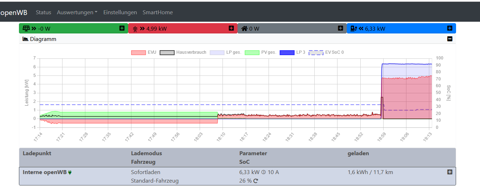
Task: Open the Einstellungen menu item
Action: click(120, 12)
